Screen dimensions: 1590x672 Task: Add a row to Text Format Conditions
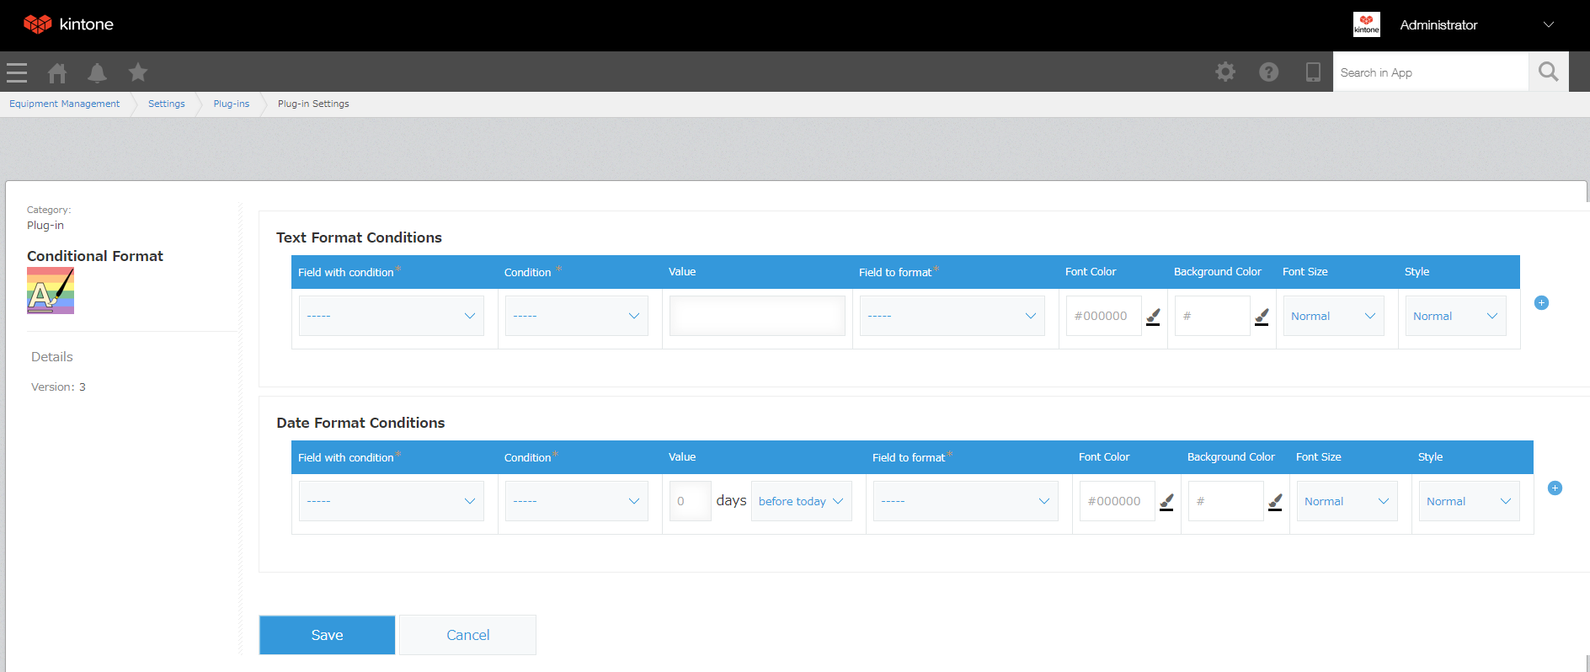click(1541, 303)
